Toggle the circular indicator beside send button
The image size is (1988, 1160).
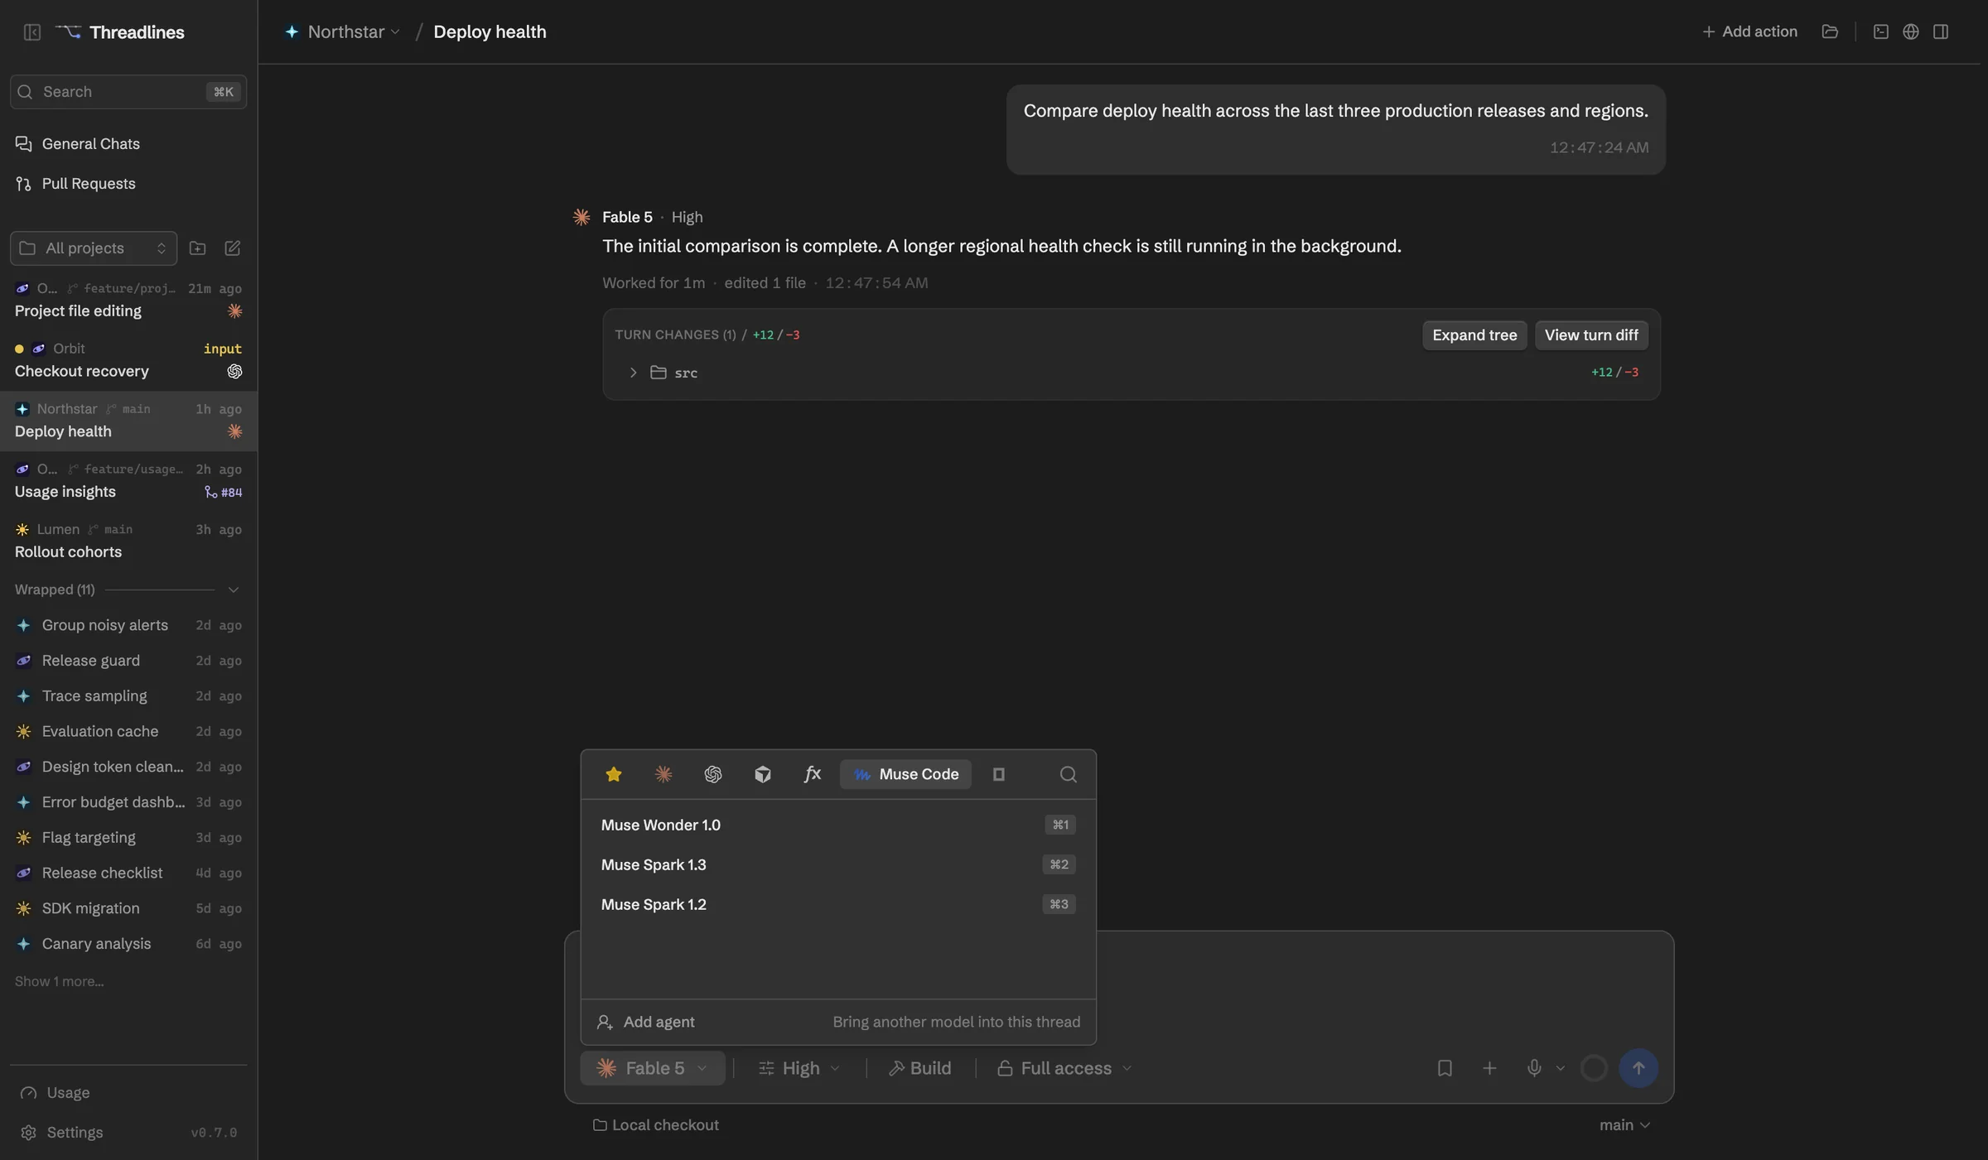[1593, 1068]
